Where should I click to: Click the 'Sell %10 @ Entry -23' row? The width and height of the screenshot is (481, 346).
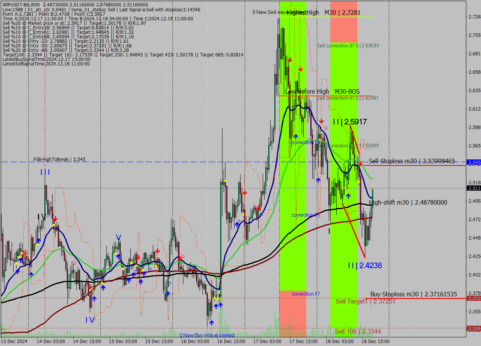tap(65, 41)
